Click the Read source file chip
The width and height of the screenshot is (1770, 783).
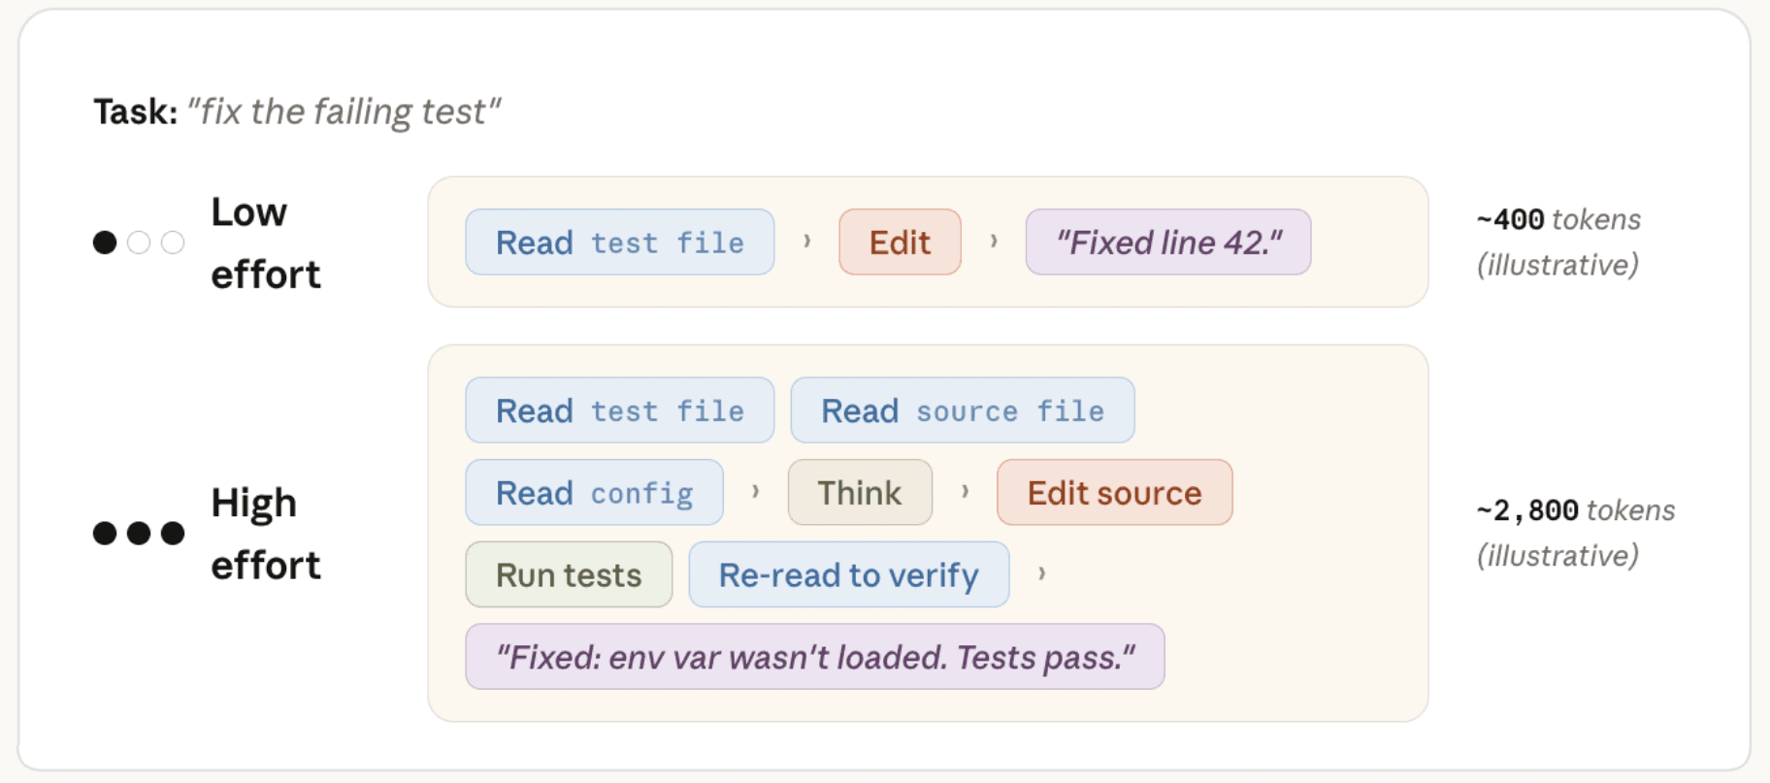click(963, 410)
